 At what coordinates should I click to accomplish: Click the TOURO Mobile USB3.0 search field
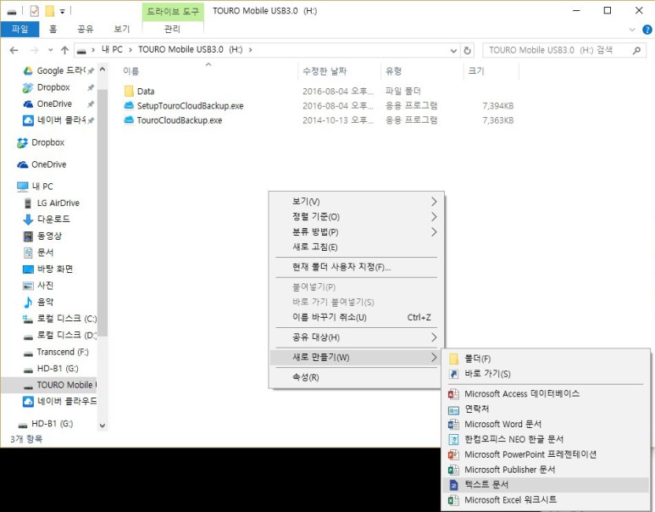564,51
